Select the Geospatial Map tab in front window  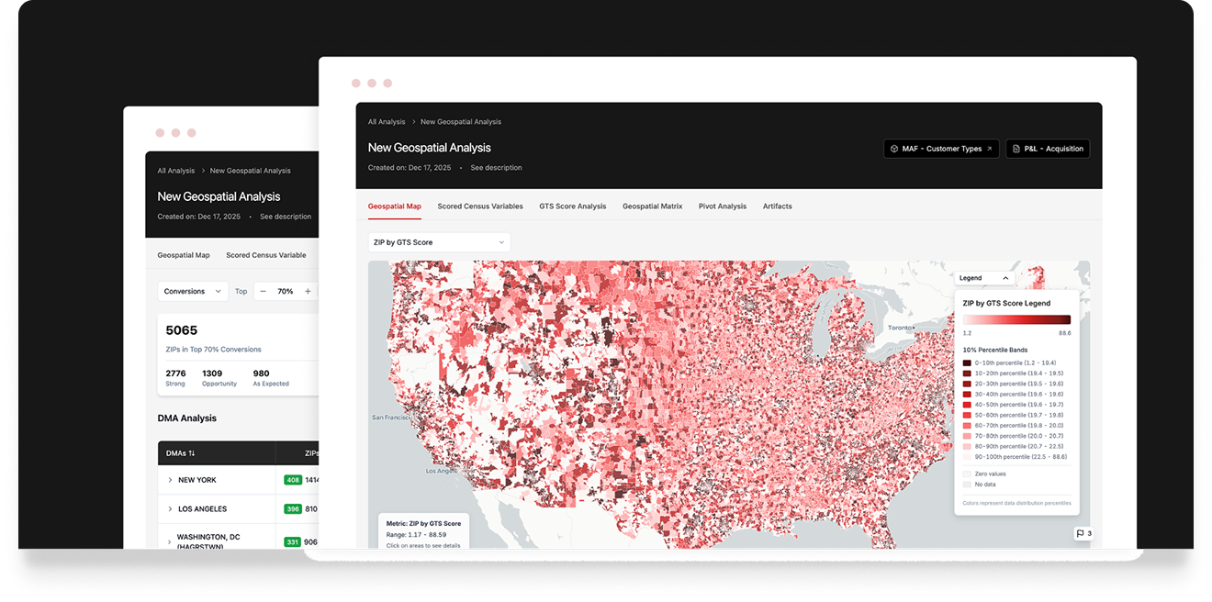(394, 206)
